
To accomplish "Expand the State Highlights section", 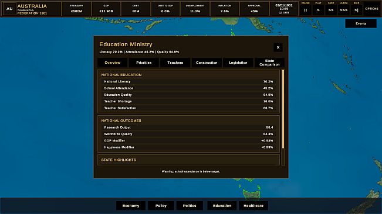I will tap(188, 160).
